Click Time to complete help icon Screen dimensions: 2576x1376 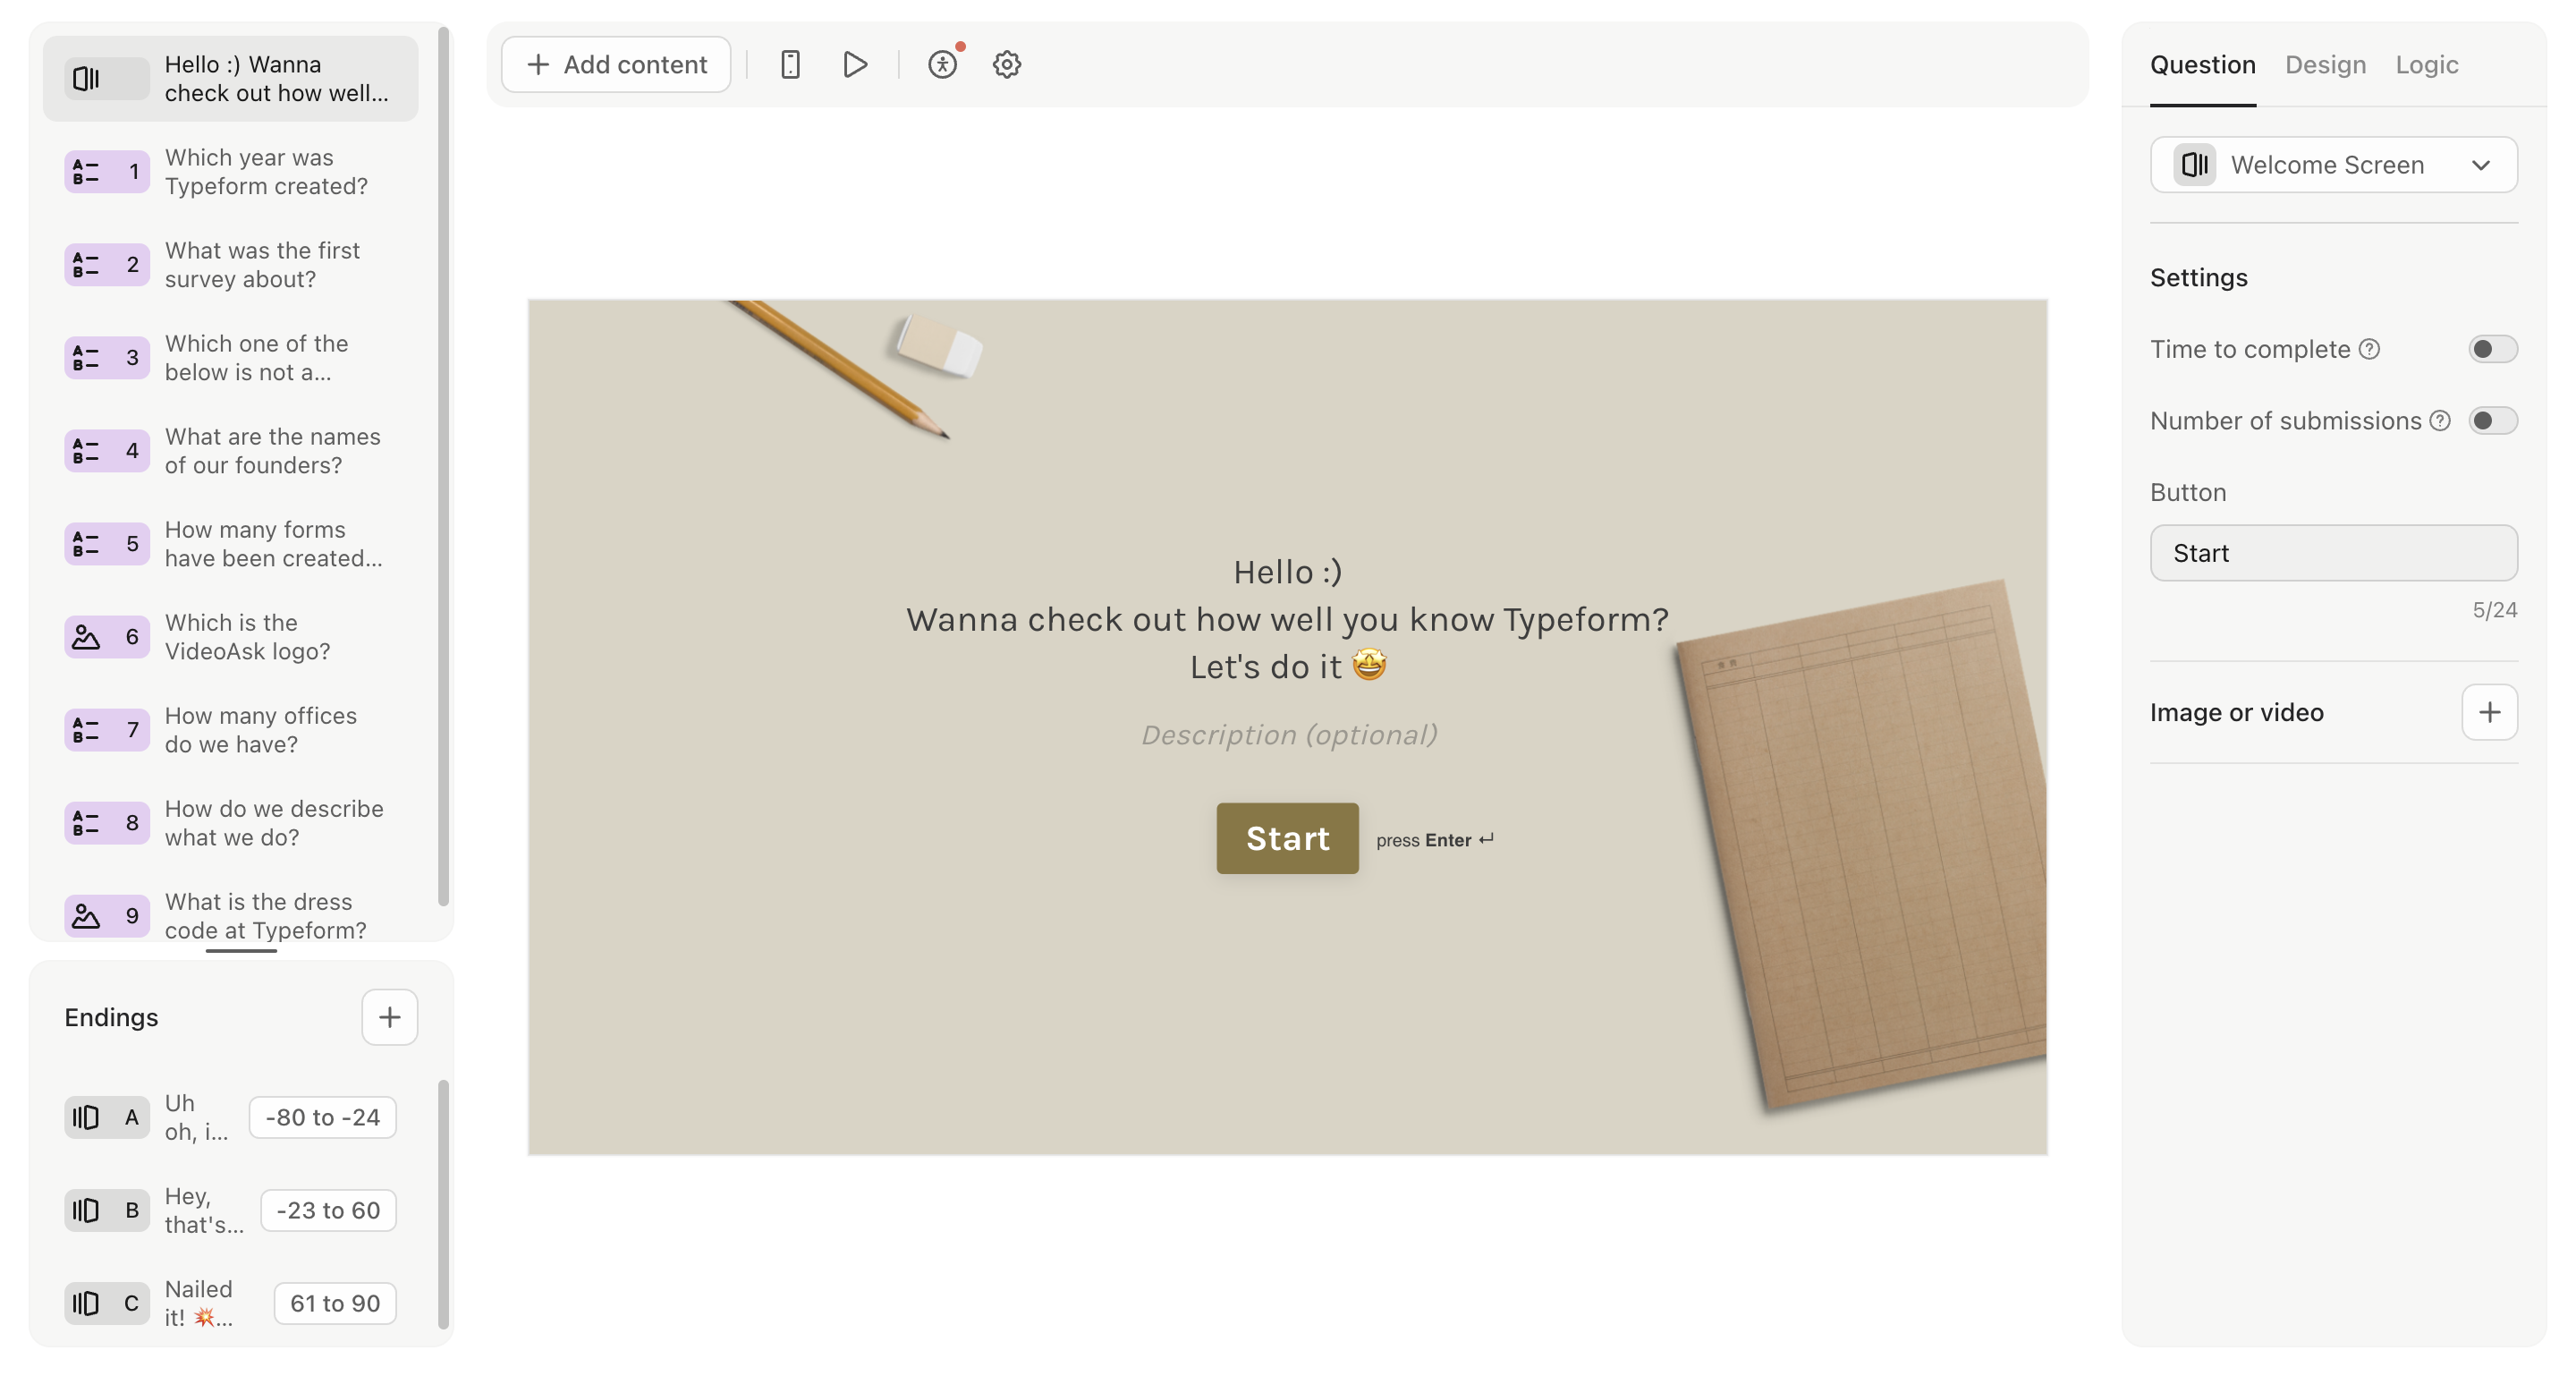click(2369, 350)
